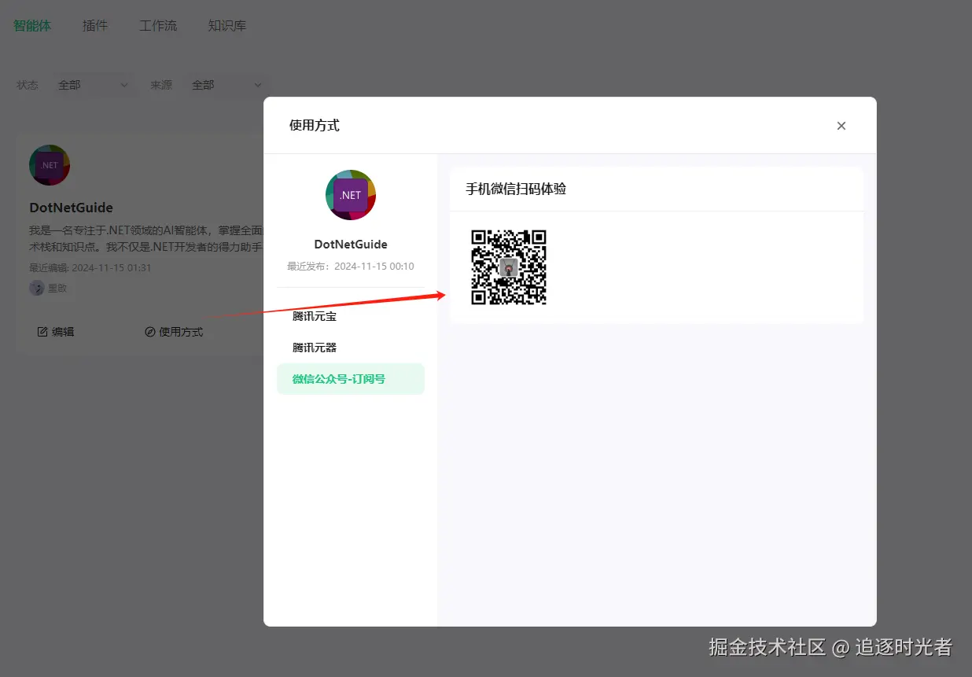972x677 pixels.
Task: Click the 编辑 button on agent card
Action: point(56,332)
